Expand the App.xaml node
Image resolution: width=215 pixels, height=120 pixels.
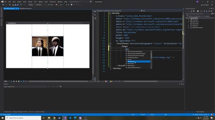click(x=188, y=26)
